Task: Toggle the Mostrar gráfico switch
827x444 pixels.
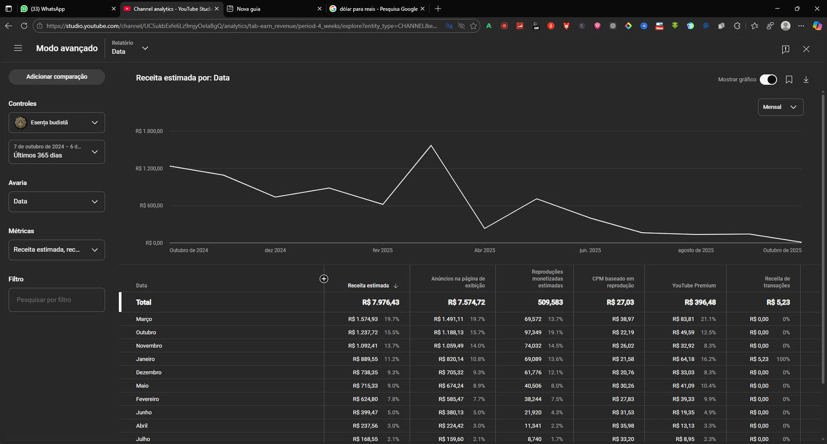Action: [768, 80]
